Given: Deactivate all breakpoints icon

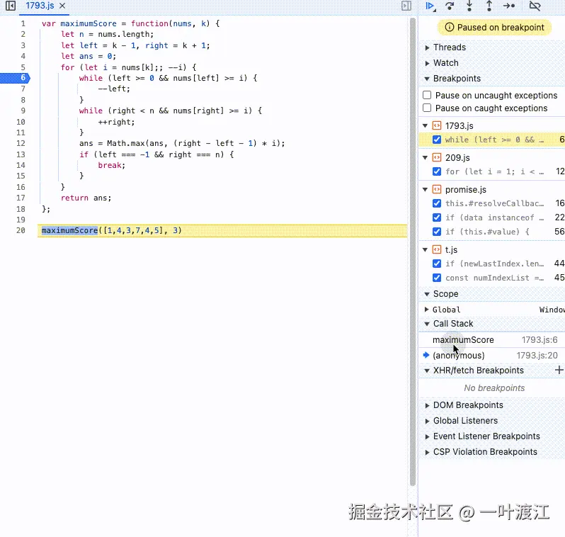Looking at the screenshot, I should [535, 6].
